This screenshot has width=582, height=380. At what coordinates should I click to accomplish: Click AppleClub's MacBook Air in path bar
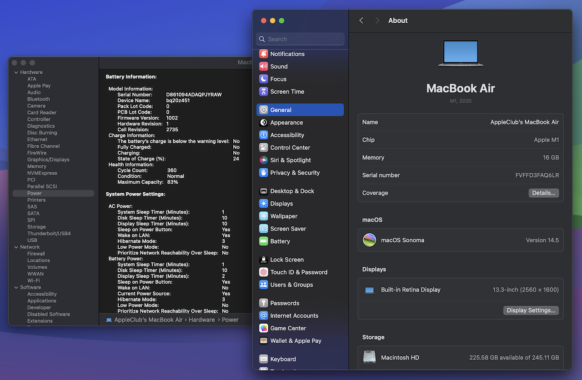click(x=148, y=320)
